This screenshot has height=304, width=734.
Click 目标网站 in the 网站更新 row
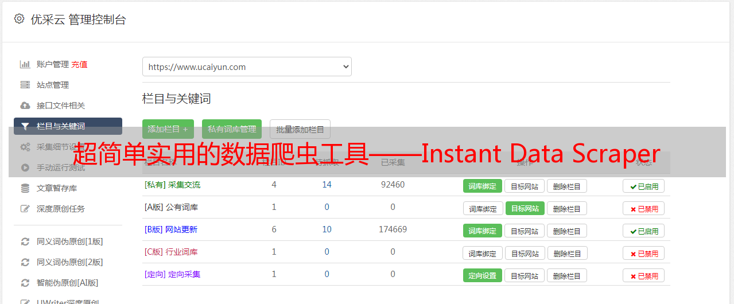525,231
